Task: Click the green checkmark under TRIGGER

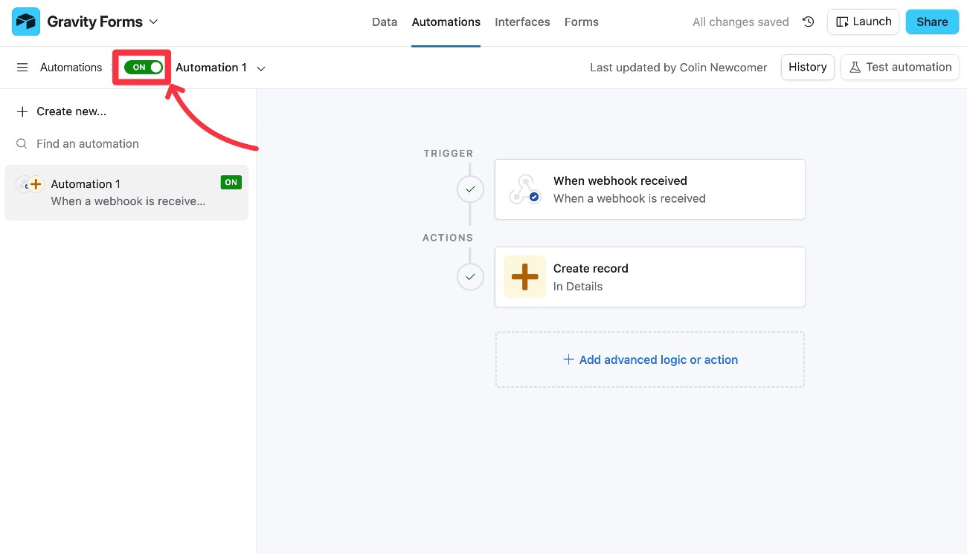Action: click(x=470, y=189)
